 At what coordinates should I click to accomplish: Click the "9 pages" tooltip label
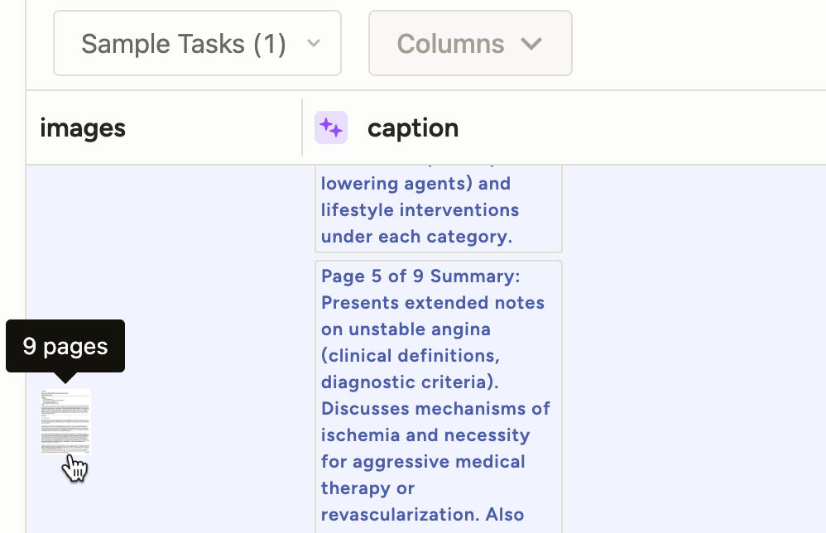tap(65, 346)
